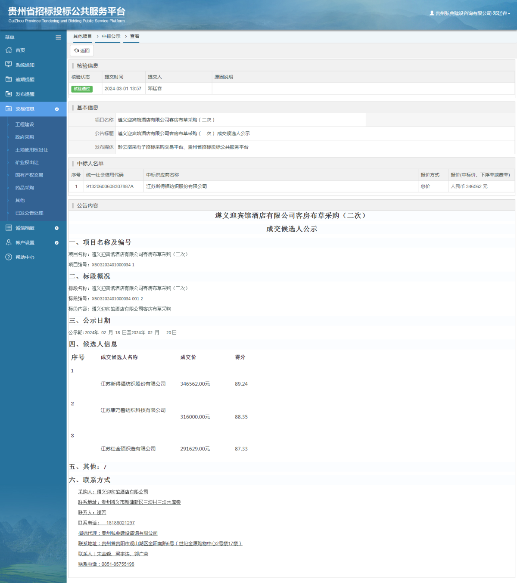Select 矿业权出让 submenu item
The width and height of the screenshot is (517, 583).
pos(27,163)
